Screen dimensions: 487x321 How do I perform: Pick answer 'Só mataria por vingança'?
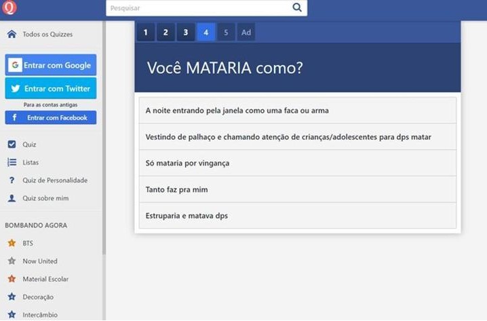[297, 163]
